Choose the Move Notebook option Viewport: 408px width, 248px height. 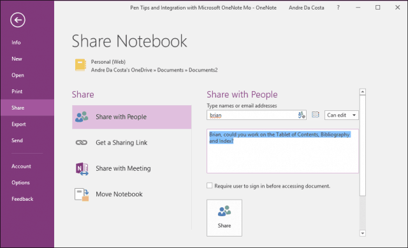pyautogui.click(x=132, y=194)
